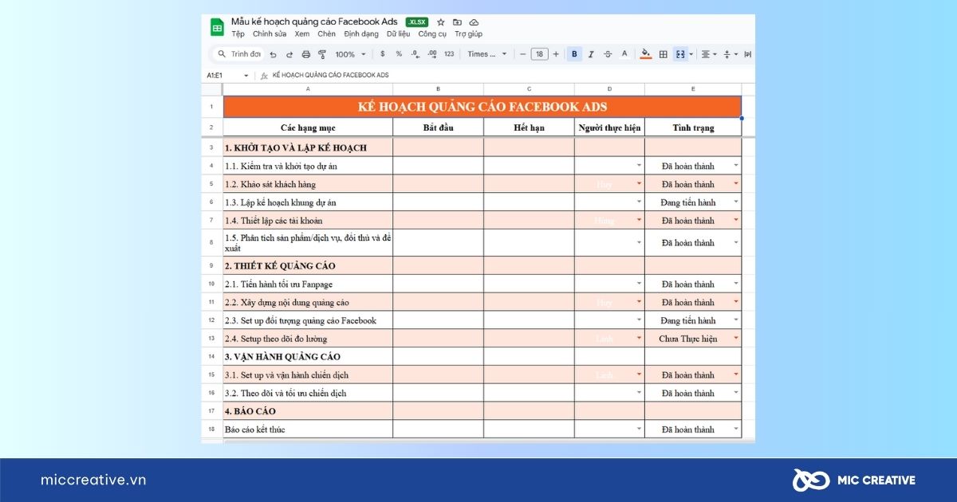Screen dimensions: 957x502
Task: Open the name box dropdown arrow
Action: coord(246,75)
